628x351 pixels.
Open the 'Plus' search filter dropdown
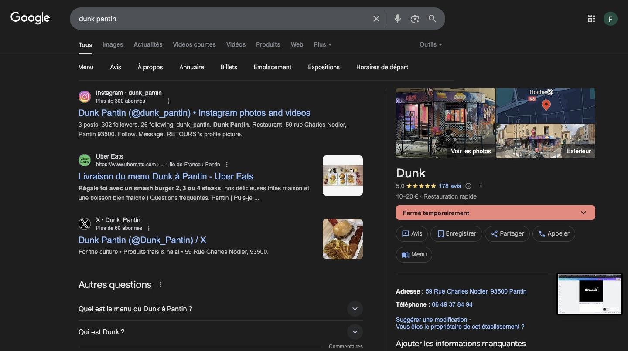pos(322,44)
